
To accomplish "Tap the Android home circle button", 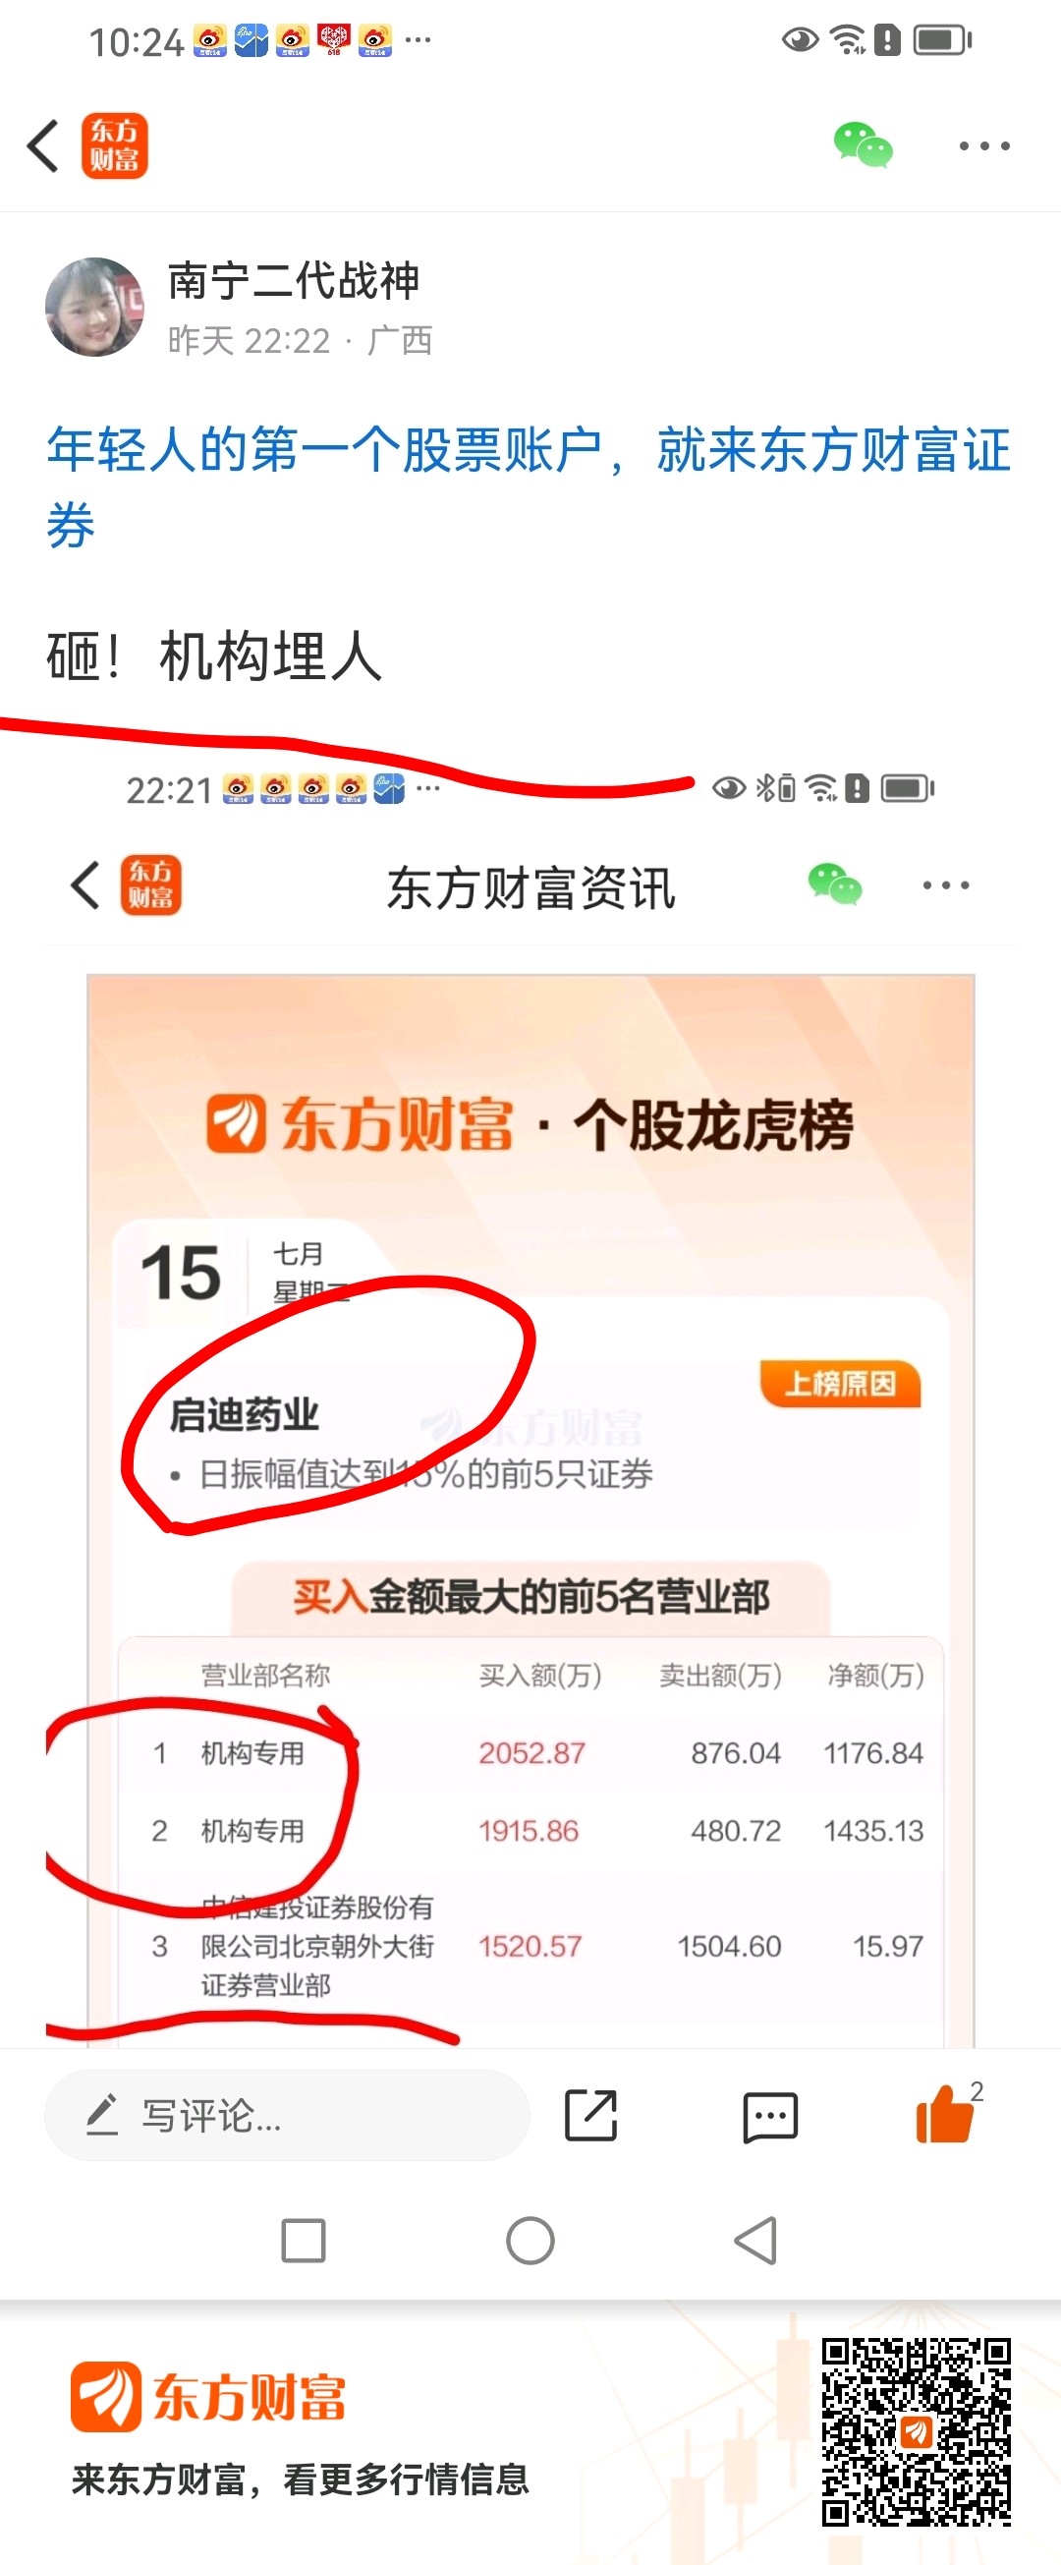I will click(x=530, y=2242).
